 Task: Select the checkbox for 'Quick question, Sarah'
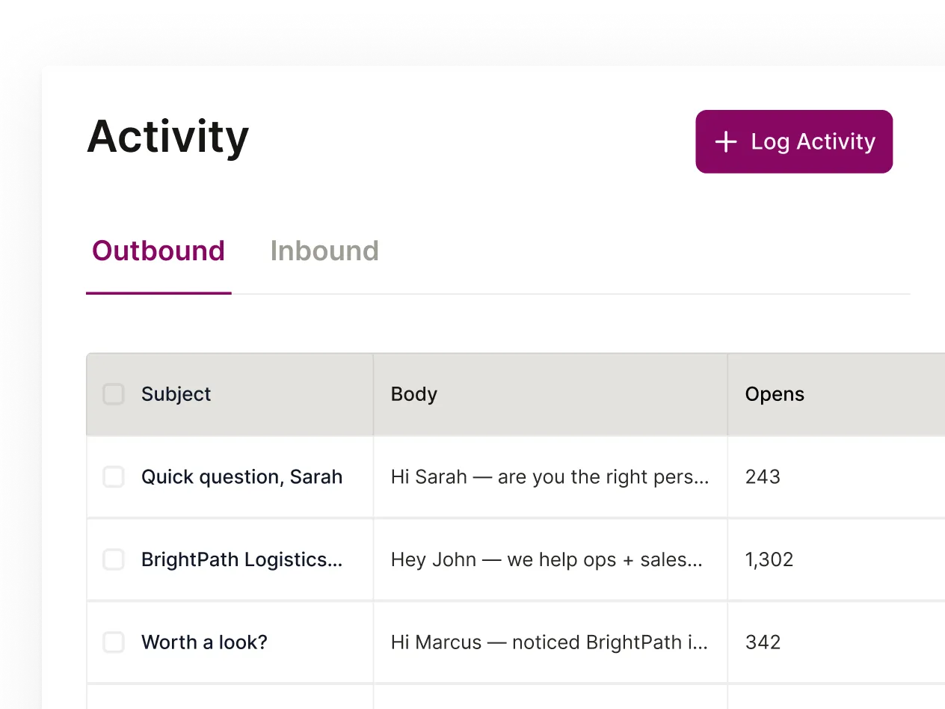click(x=113, y=476)
